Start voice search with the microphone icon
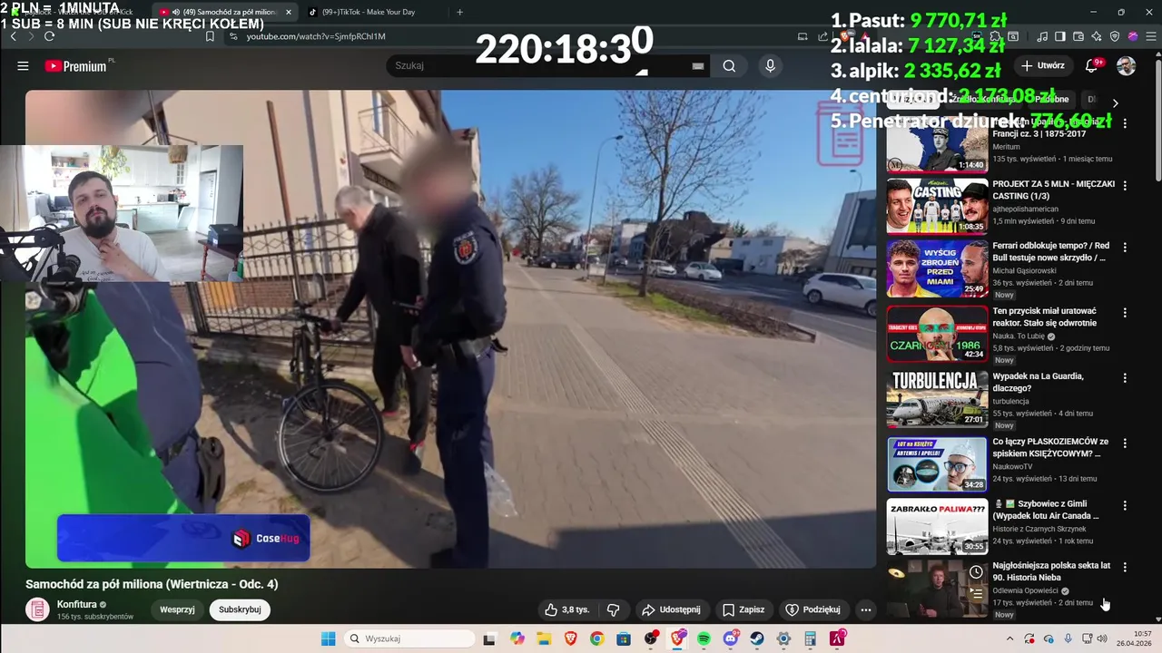This screenshot has width=1162, height=653. tap(770, 65)
